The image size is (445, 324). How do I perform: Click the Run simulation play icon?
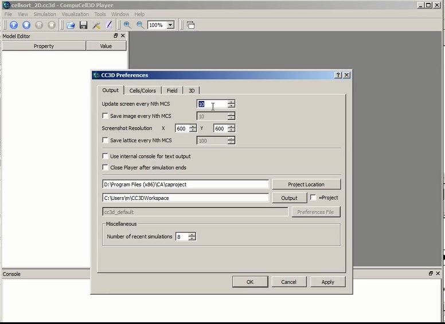14,25
